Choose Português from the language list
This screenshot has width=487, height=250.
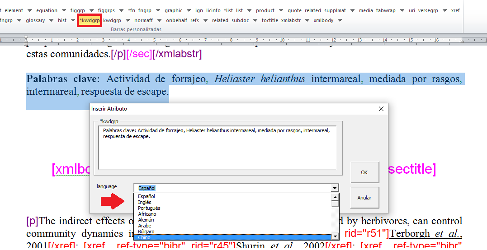tap(149, 208)
